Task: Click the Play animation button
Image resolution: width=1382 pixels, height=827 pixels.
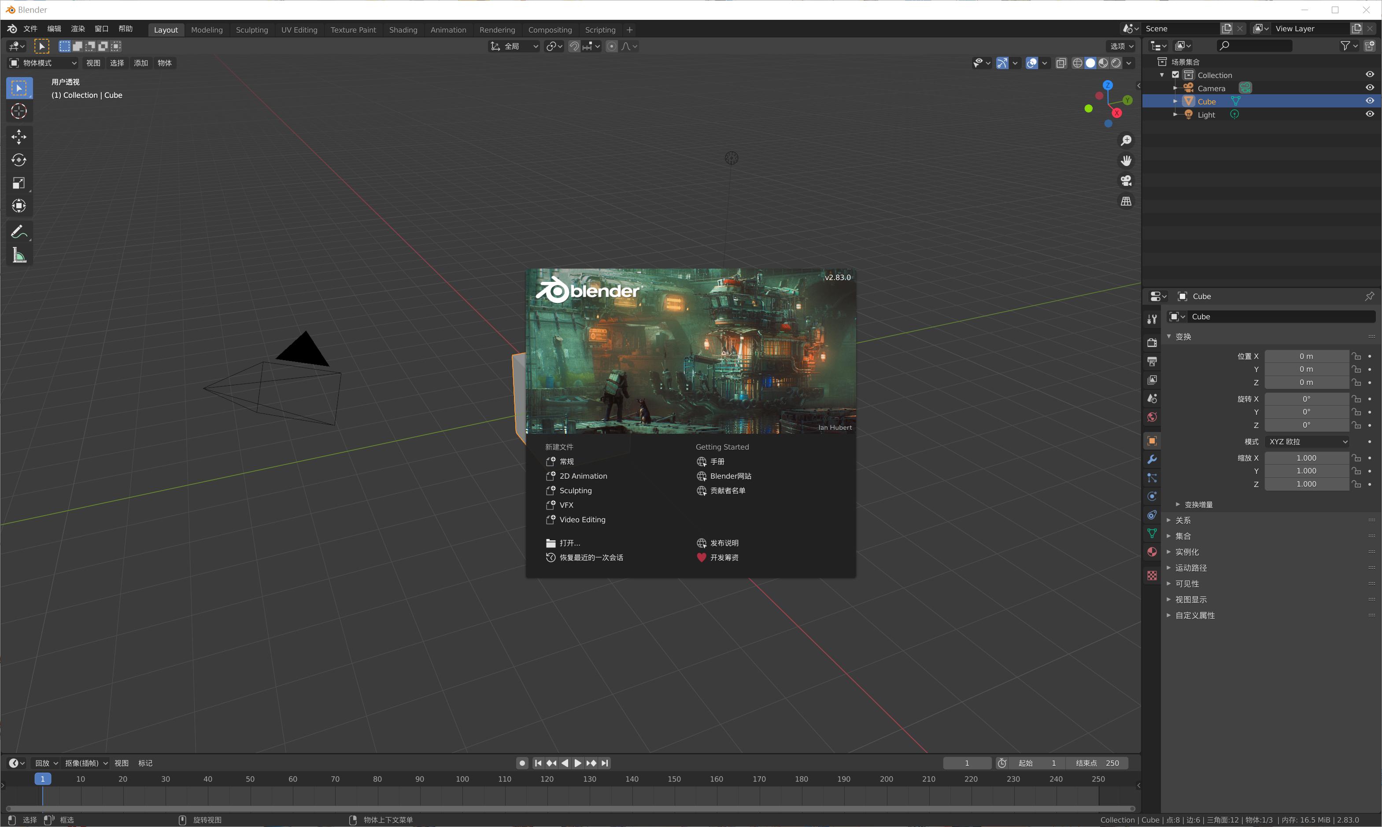Action: tap(578, 763)
